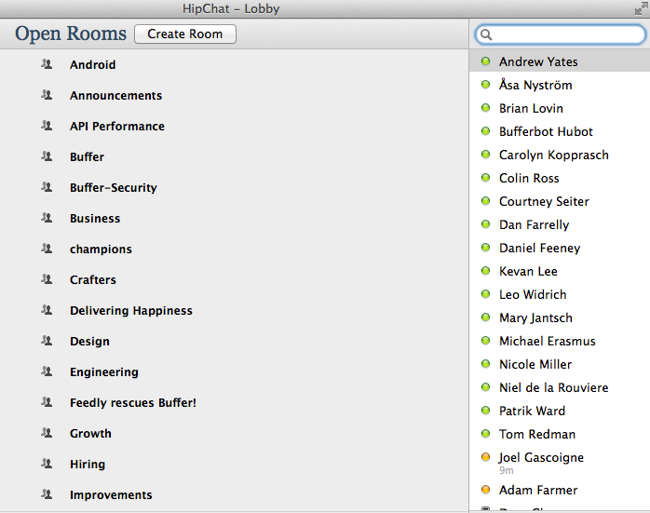The image size is (650, 513).
Task: Open the Improvements room
Action: point(111,494)
